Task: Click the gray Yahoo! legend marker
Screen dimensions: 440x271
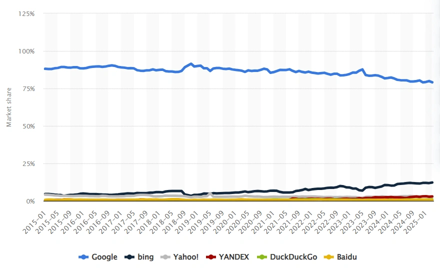Action: tap(165, 257)
